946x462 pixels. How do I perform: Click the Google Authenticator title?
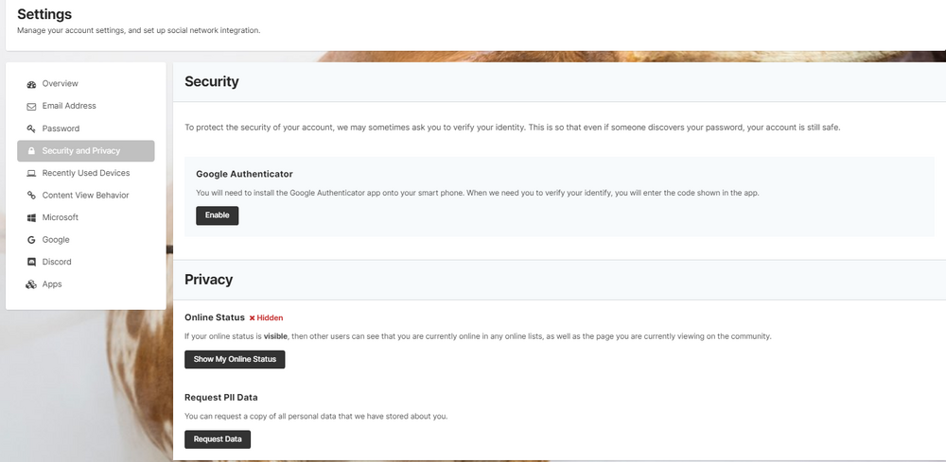pyautogui.click(x=244, y=175)
